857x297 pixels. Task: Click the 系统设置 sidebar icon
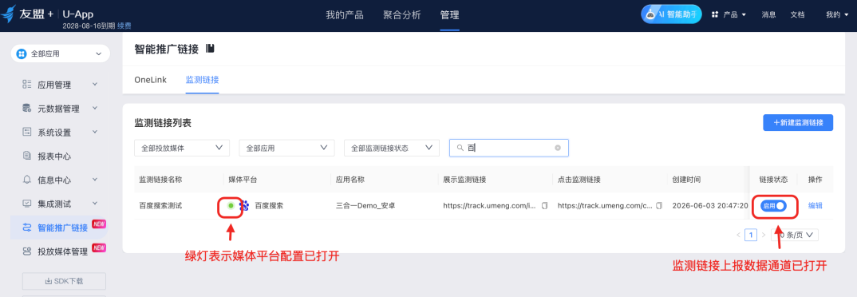[x=27, y=132]
